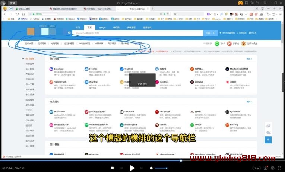Open 电商导航 in the navigation bar

tap(55, 44)
